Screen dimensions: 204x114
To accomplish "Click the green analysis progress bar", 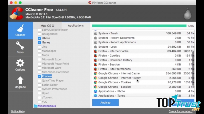I will 139,26.
